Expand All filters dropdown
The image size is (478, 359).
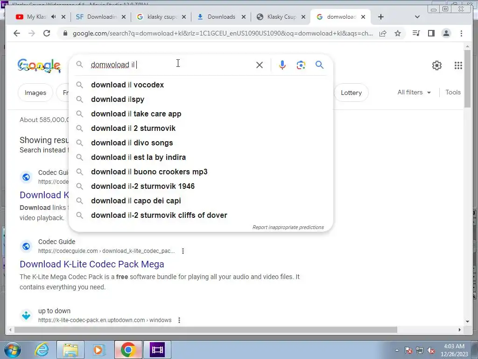[x=414, y=92]
